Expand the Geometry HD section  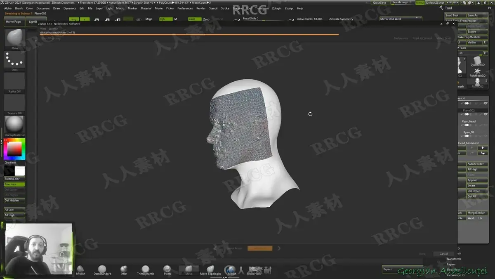[456, 275]
